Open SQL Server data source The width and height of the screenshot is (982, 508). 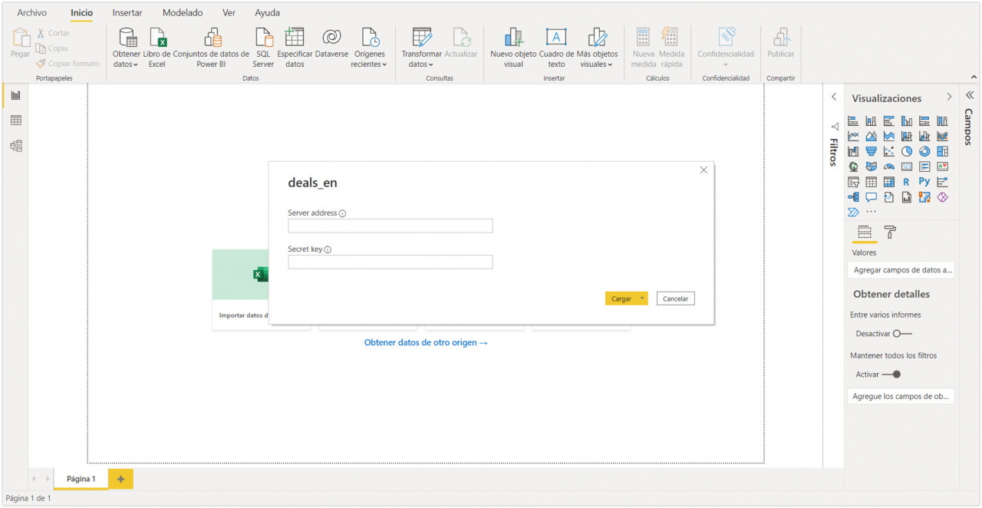[263, 48]
